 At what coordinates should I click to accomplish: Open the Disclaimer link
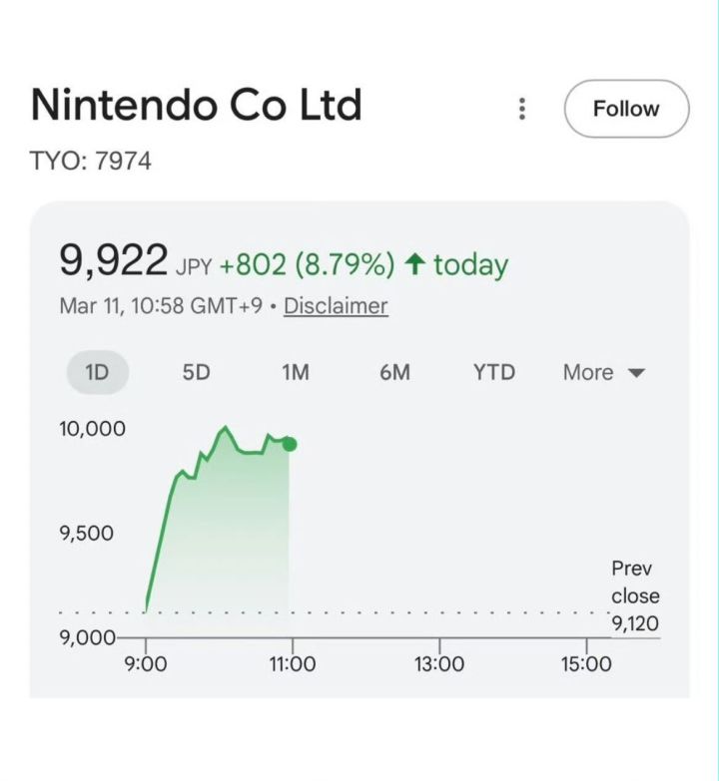pyautogui.click(x=336, y=306)
